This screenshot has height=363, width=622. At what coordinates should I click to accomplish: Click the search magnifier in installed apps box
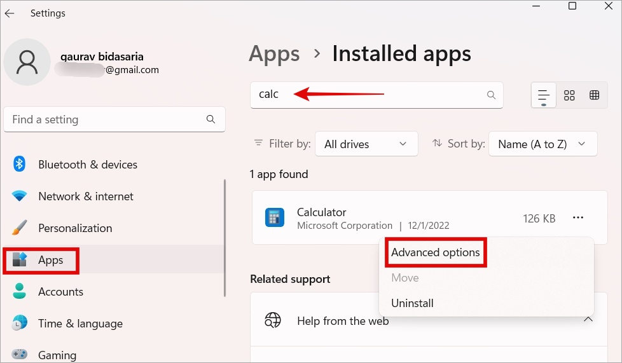(491, 95)
